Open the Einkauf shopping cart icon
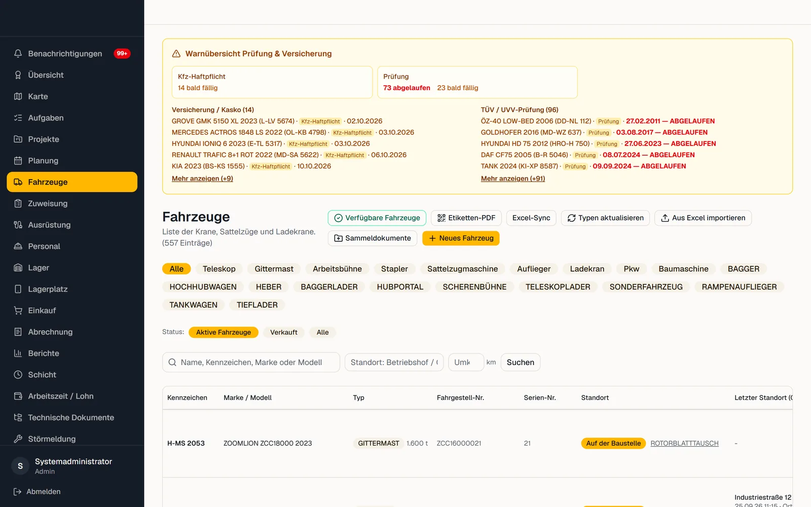 click(x=18, y=310)
